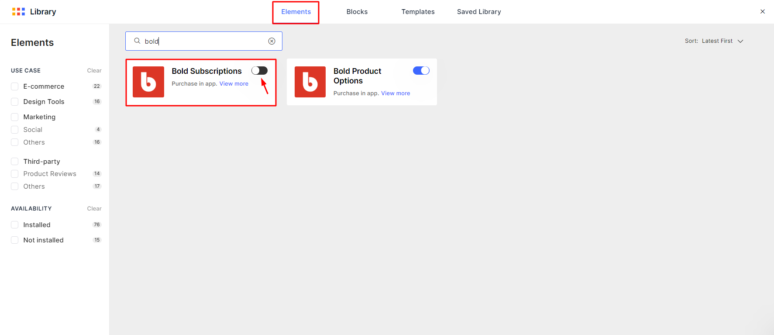
Task: Check the Third-party filter checkbox
Action: pos(15,162)
